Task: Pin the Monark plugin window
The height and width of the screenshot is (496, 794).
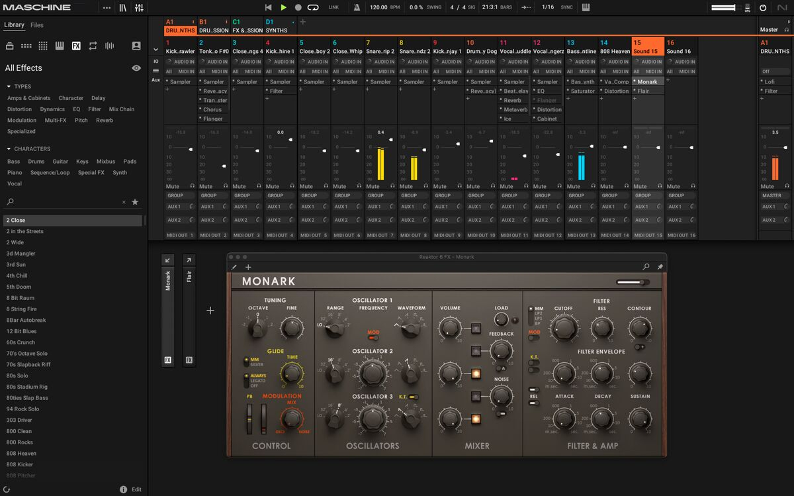Action: (660, 267)
